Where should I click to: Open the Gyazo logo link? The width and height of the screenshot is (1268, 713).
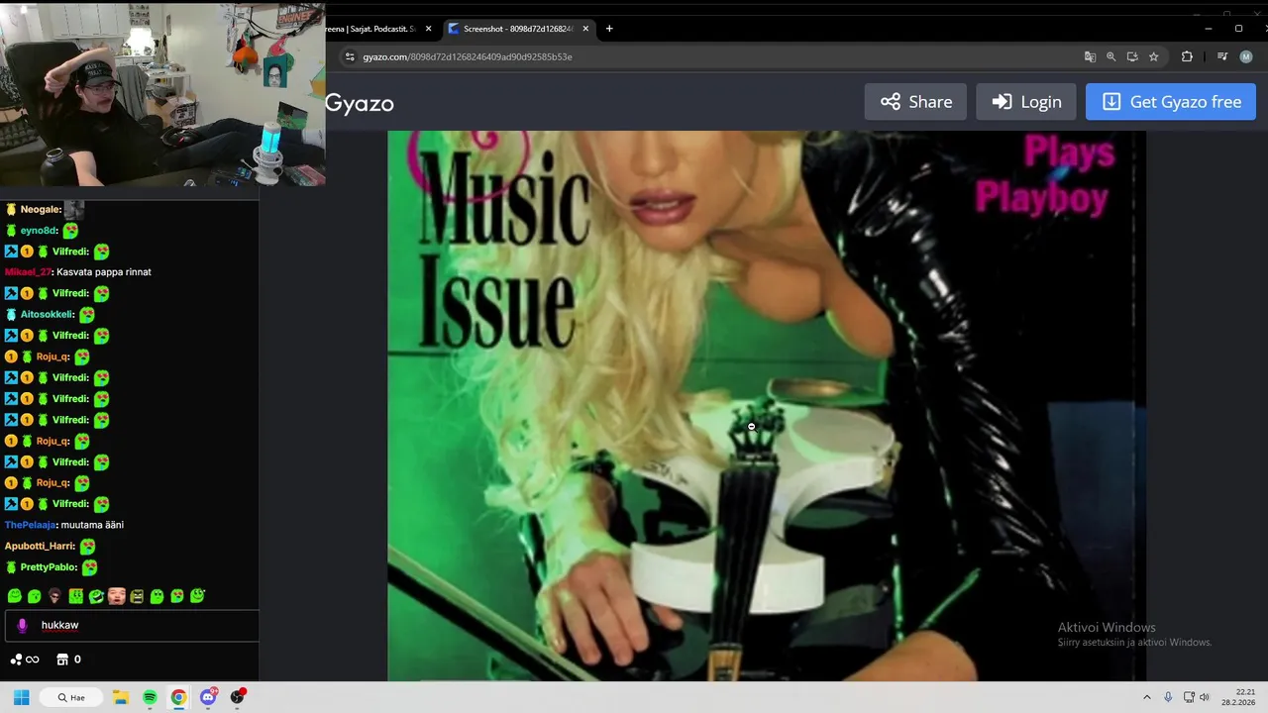point(360,103)
